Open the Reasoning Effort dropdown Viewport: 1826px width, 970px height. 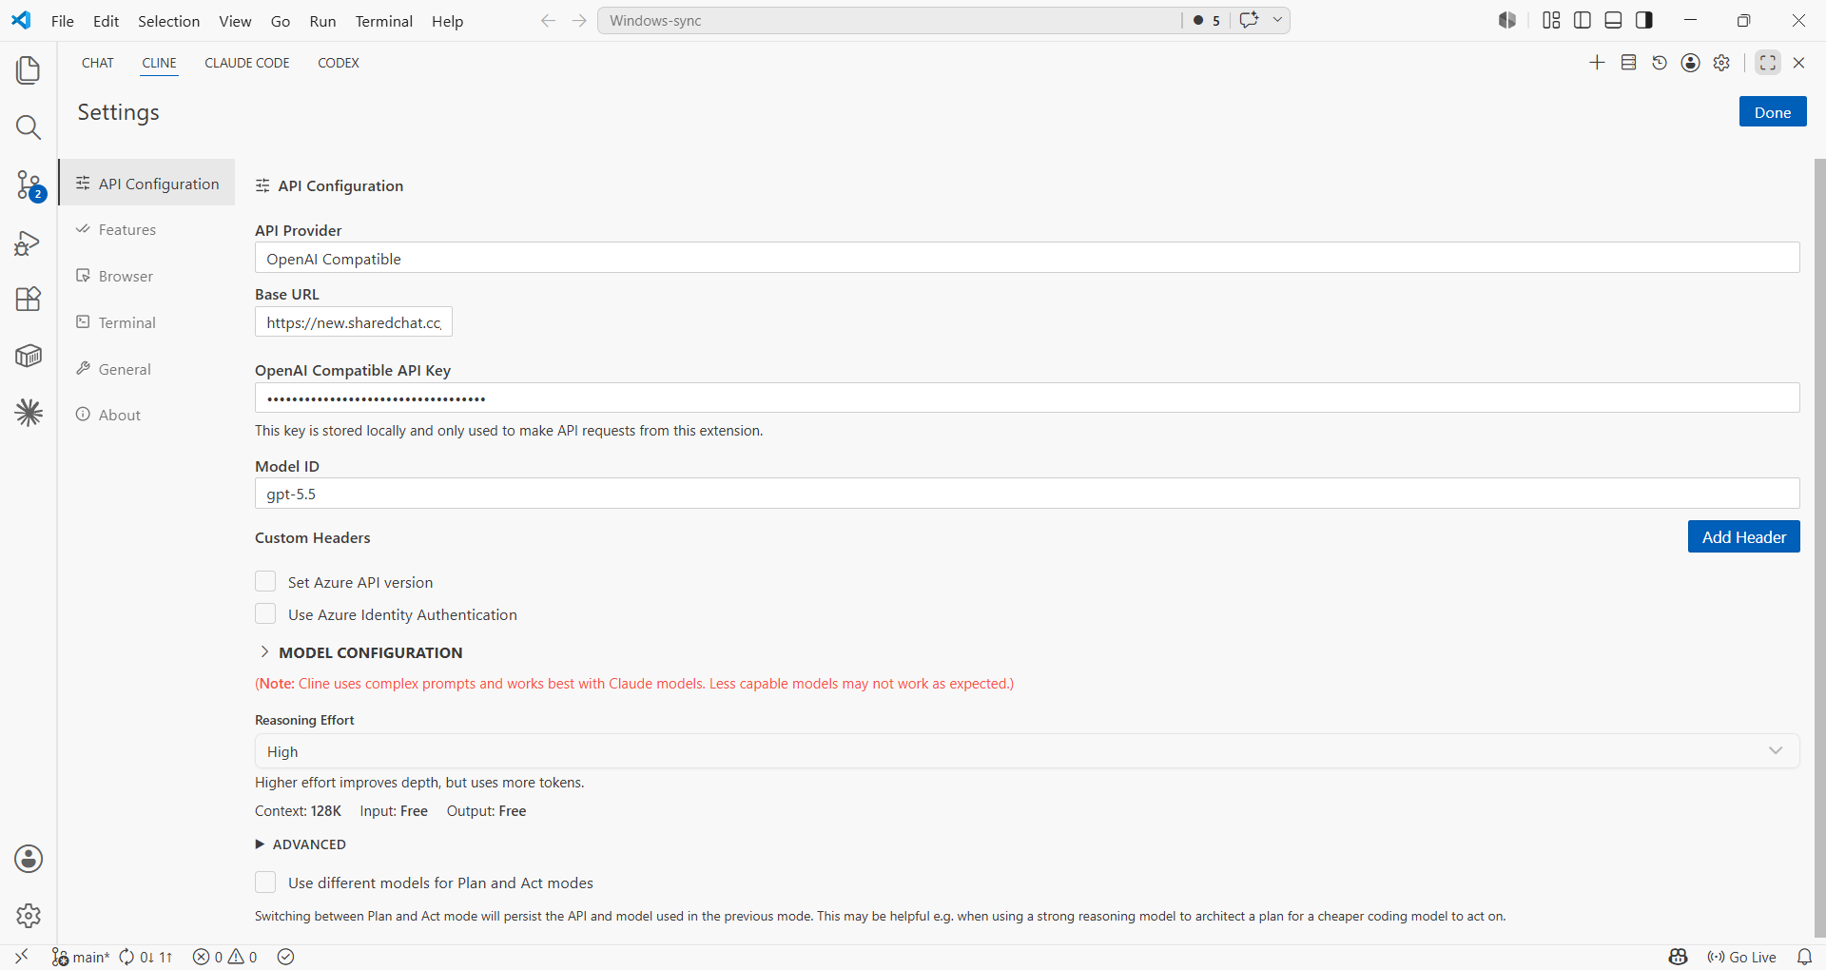point(1027,751)
